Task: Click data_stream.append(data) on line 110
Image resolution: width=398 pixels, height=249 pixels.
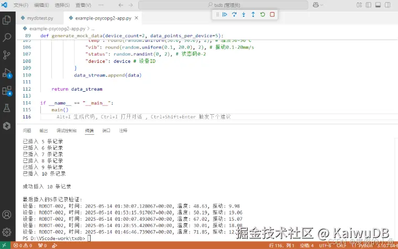Action: pos(108,75)
